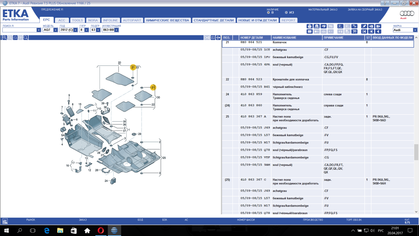The height and width of the screenshot is (236, 419).
Task: Select part number 4L0 863 859 row
Action: point(318,96)
